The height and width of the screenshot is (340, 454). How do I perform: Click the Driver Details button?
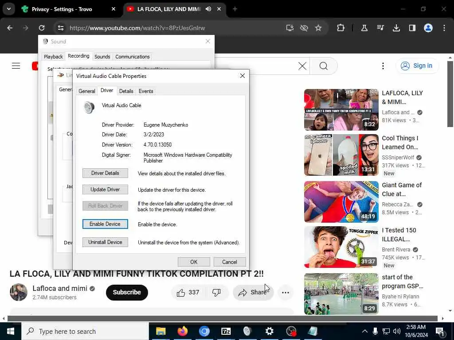click(105, 173)
